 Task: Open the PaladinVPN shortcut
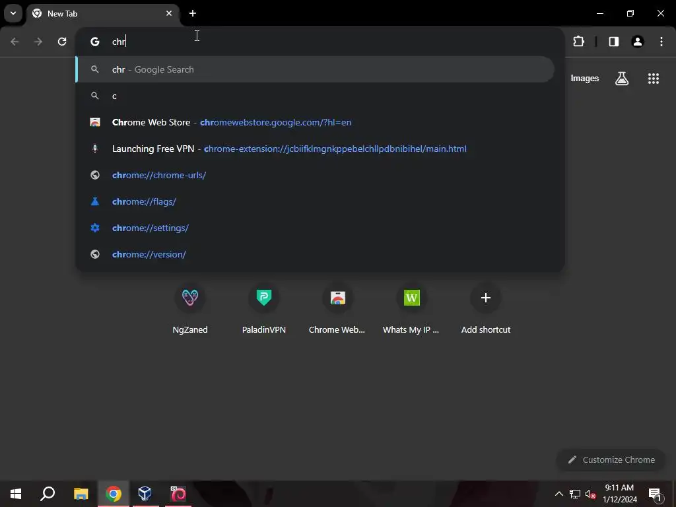[264, 309]
